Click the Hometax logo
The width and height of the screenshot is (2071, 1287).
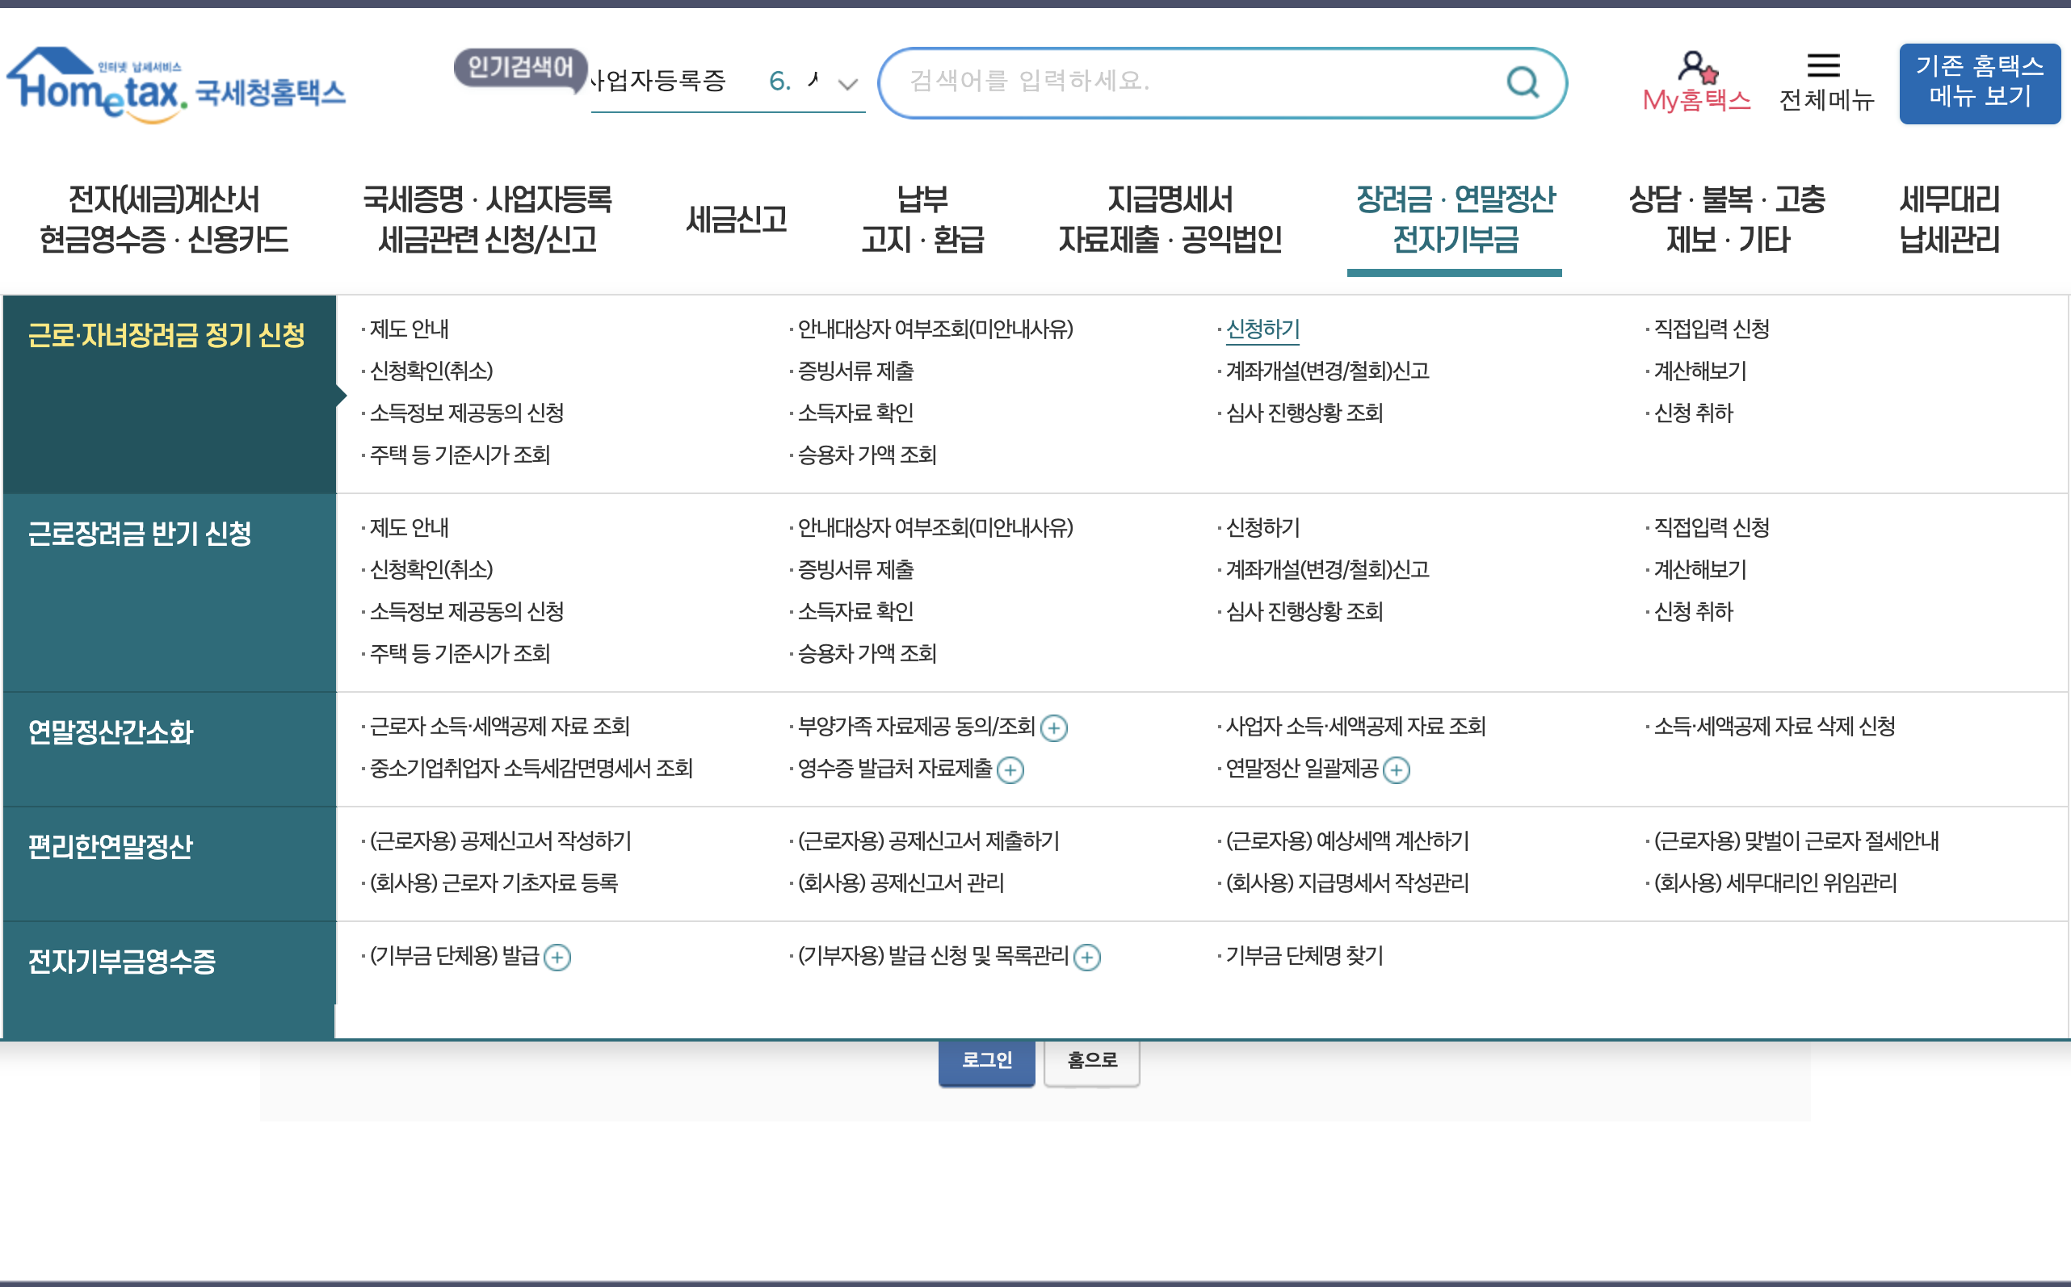[x=176, y=85]
